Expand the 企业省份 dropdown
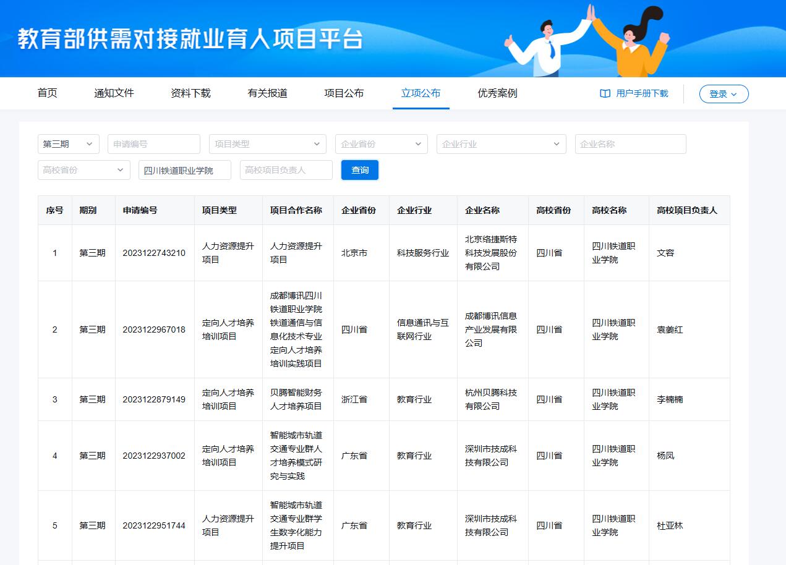This screenshot has width=786, height=565. [381, 144]
